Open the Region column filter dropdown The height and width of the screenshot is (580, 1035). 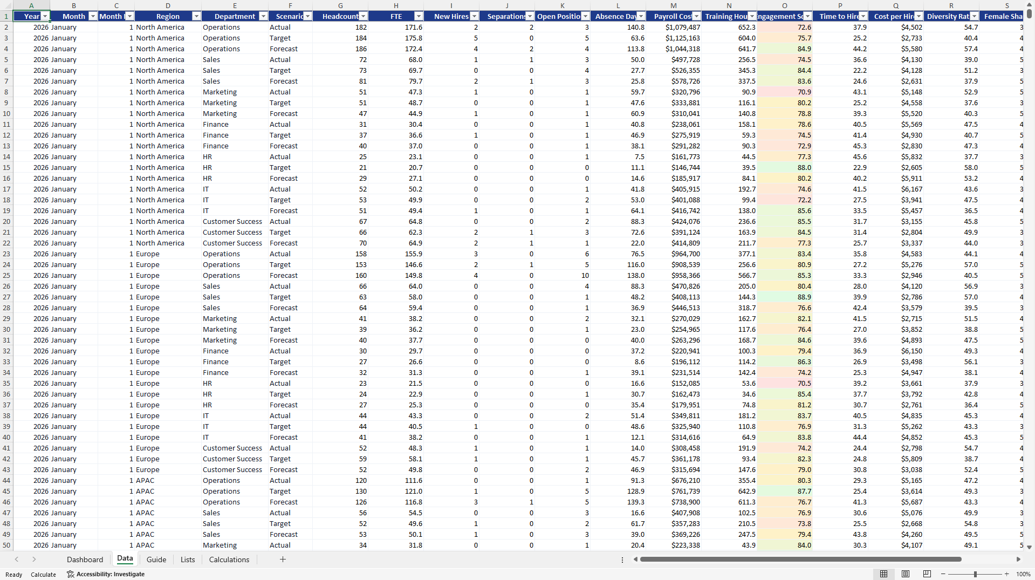pos(196,16)
